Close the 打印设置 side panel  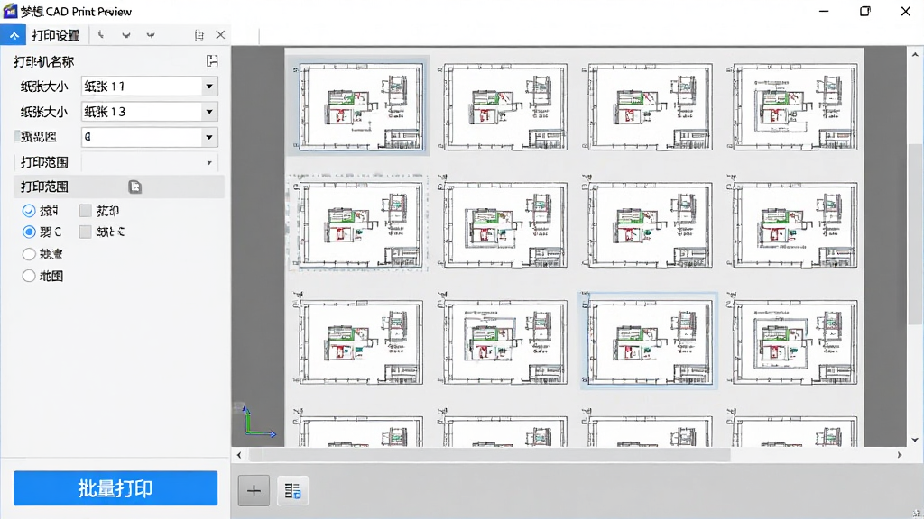click(x=220, y=35)
